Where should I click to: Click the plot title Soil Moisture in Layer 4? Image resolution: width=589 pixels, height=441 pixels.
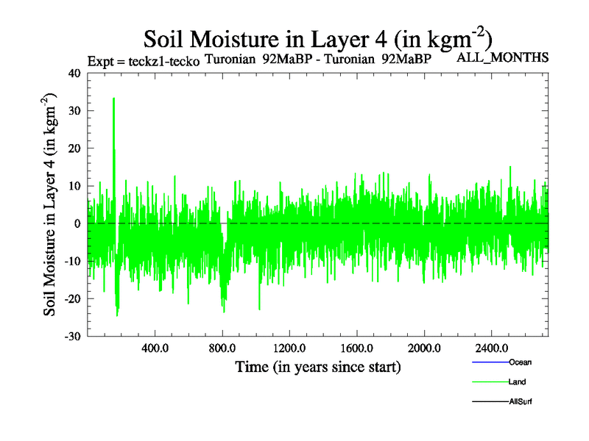click(317, 38)
